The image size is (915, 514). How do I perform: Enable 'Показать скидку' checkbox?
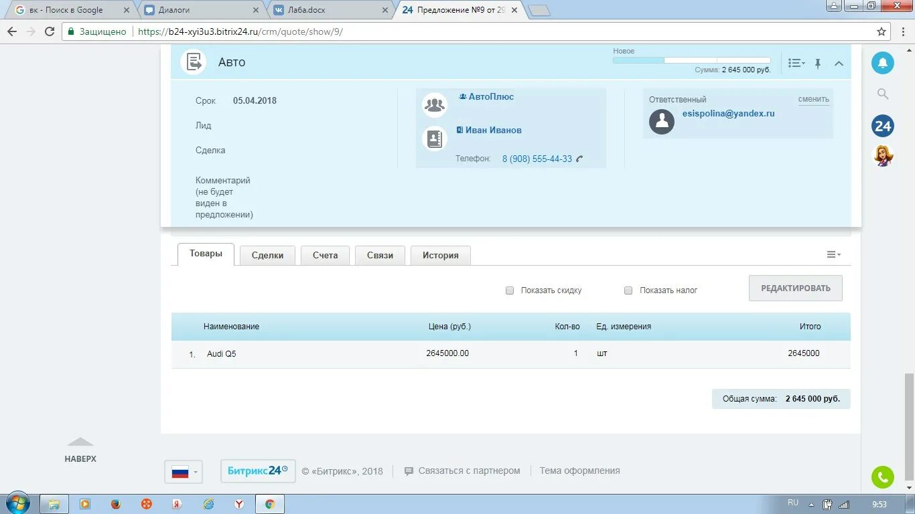(x=510, y=290)
